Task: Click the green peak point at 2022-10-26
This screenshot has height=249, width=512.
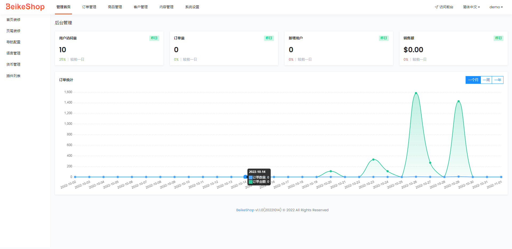Action: pyautogui.click(x=416, y=93)
